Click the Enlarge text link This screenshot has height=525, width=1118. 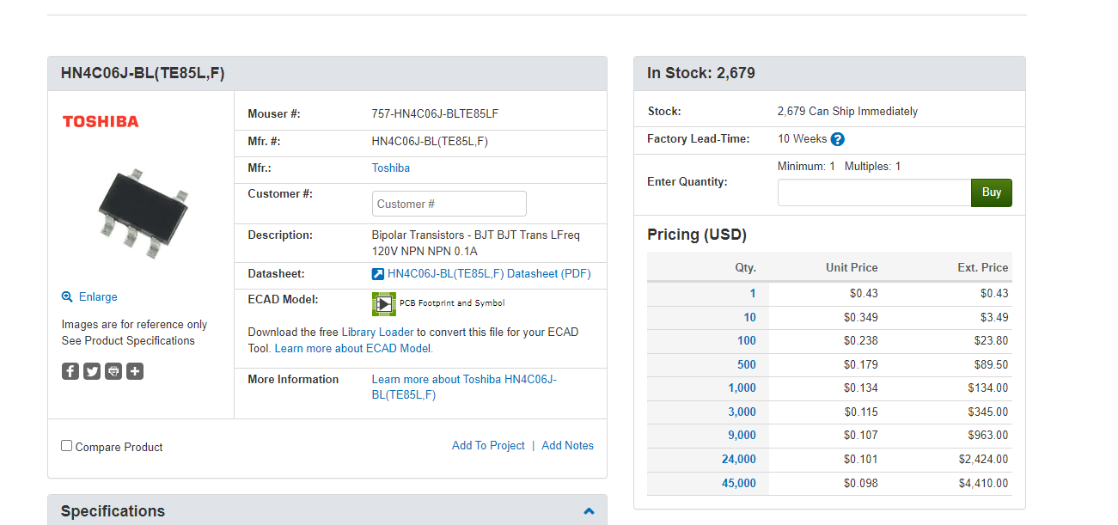(98, 297)
